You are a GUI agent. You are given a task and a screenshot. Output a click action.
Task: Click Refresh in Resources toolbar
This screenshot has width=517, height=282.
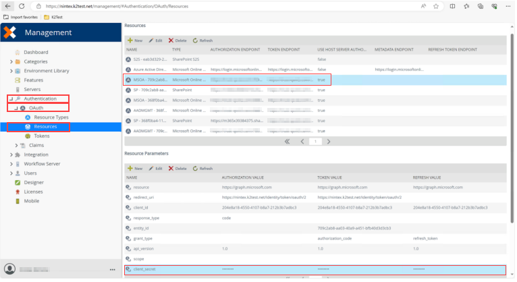202,40
